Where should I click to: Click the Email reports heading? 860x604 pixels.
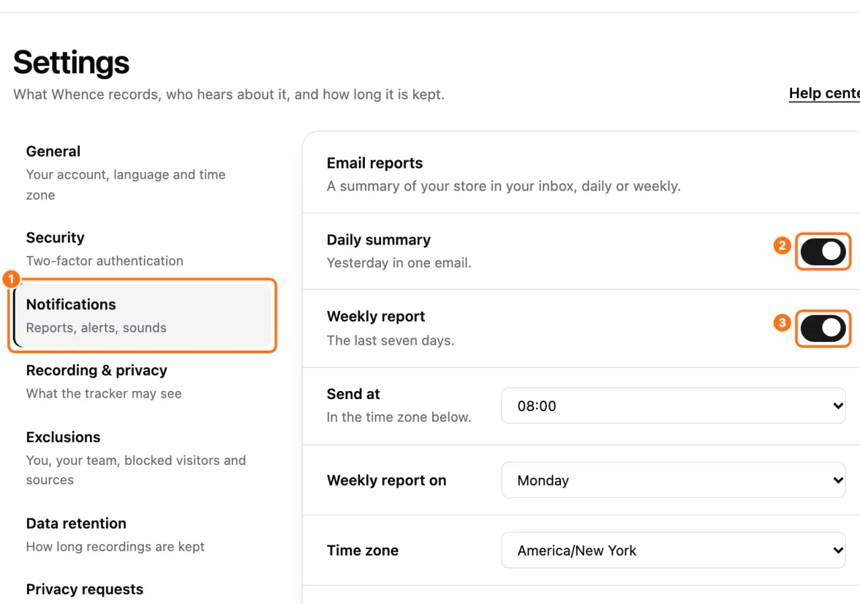(x=375, y=163)
